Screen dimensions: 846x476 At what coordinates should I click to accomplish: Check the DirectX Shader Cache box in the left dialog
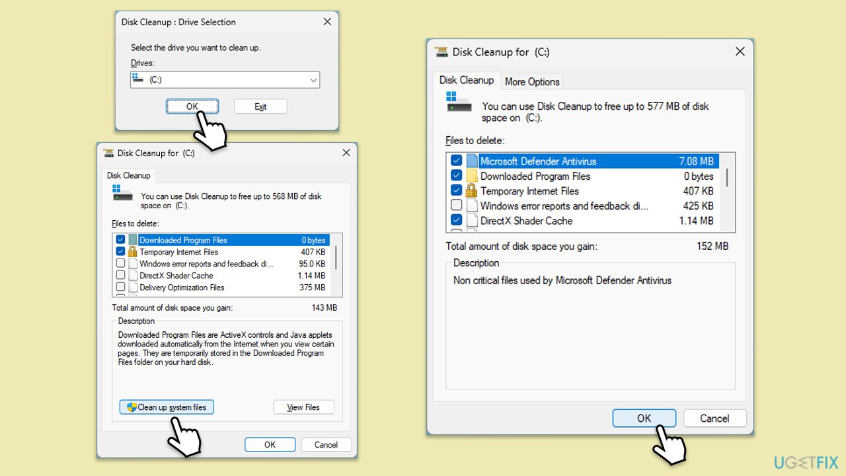[120, 276]
